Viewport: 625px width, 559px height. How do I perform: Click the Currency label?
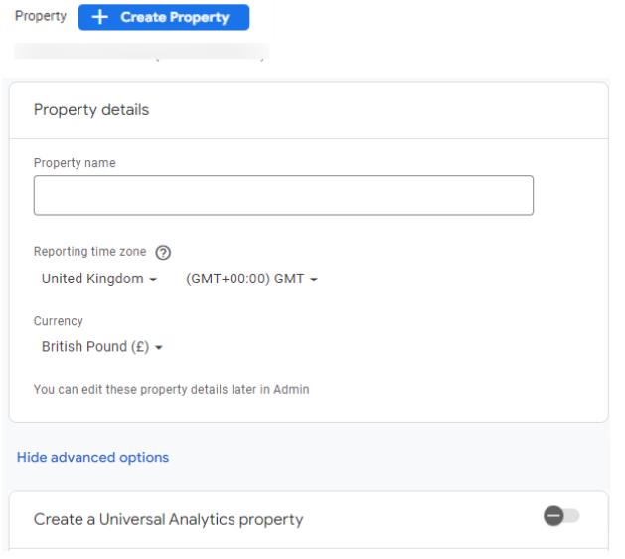click(x=59, y=321)
